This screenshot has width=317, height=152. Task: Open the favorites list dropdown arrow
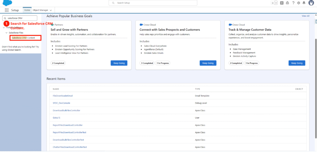[x=276, y=3]
